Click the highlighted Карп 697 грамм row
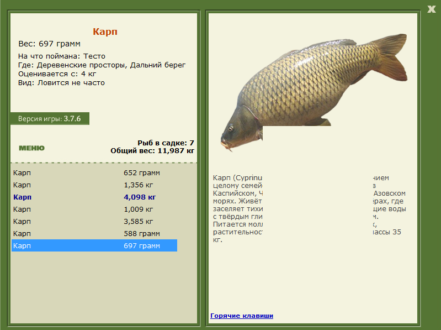This screenshot has width=441, height=330. (94, 245)
